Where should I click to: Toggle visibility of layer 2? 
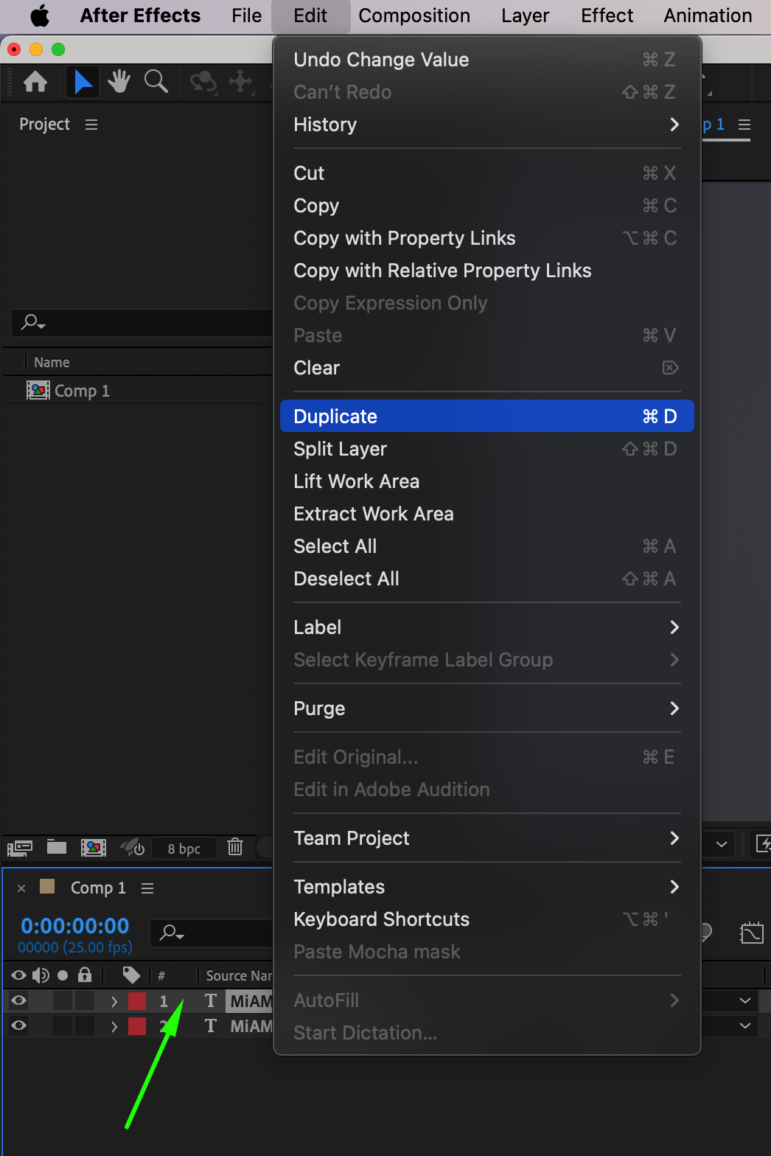(19, 1026)
